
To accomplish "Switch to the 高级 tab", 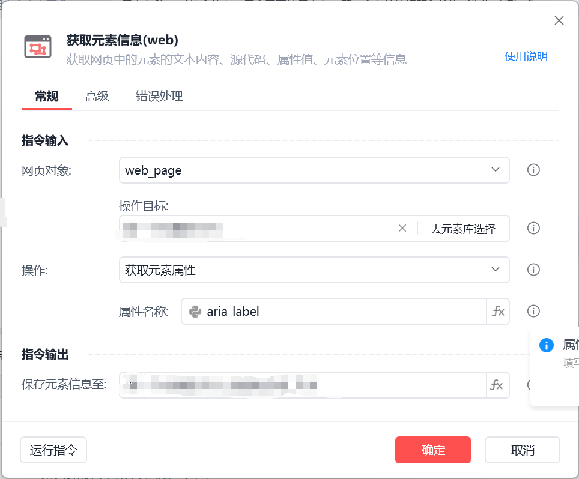I will click(x=97, y=96).
